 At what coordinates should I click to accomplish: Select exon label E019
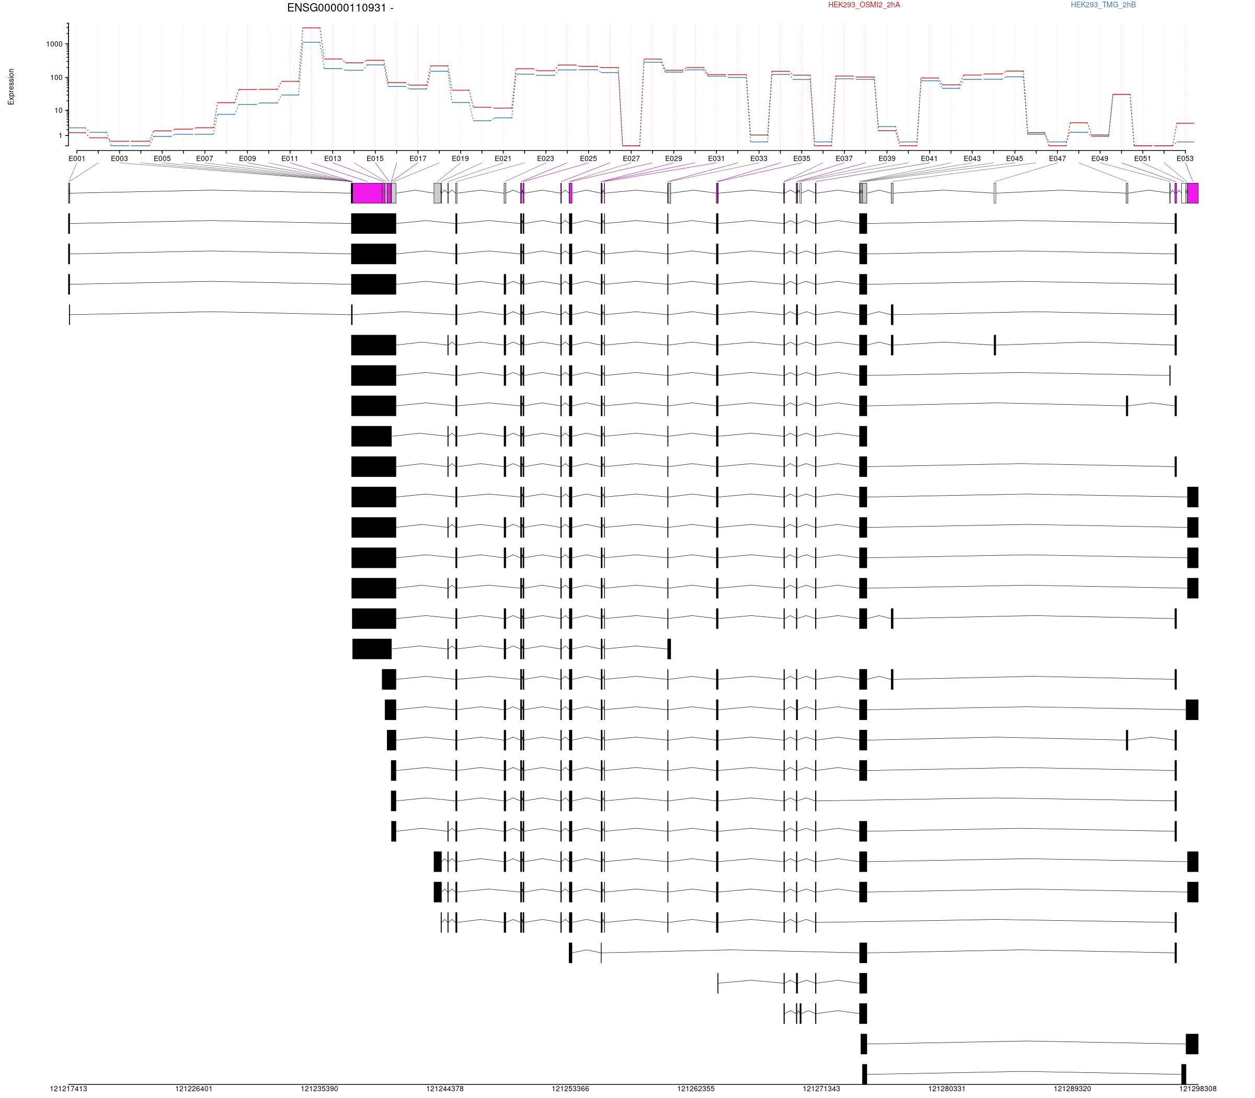pyautogui.click(x=460, y=159)
